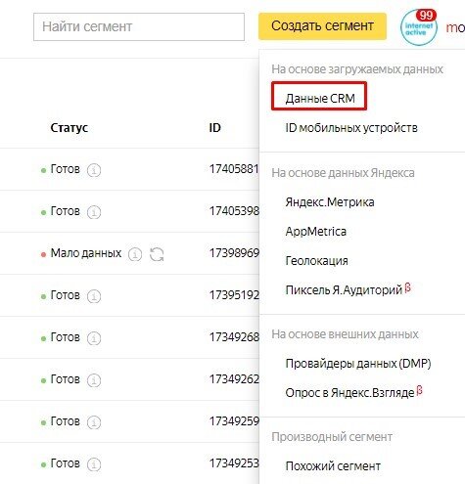Choose ID мобильных устройств option

click(351, 128)
